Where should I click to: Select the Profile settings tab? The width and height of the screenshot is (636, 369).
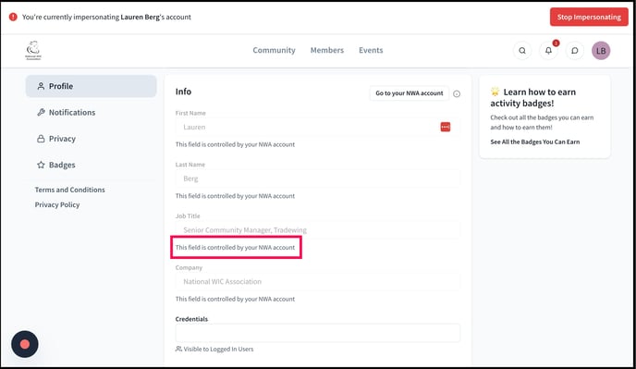pyautogui.click(x=92, y=86)
